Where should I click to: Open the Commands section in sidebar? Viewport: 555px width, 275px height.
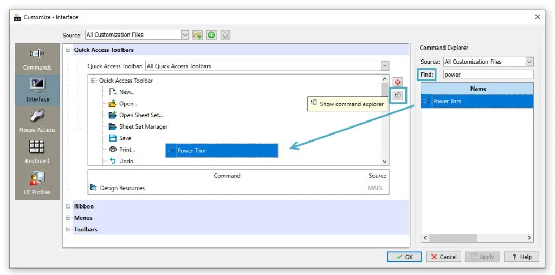(37, 58)
